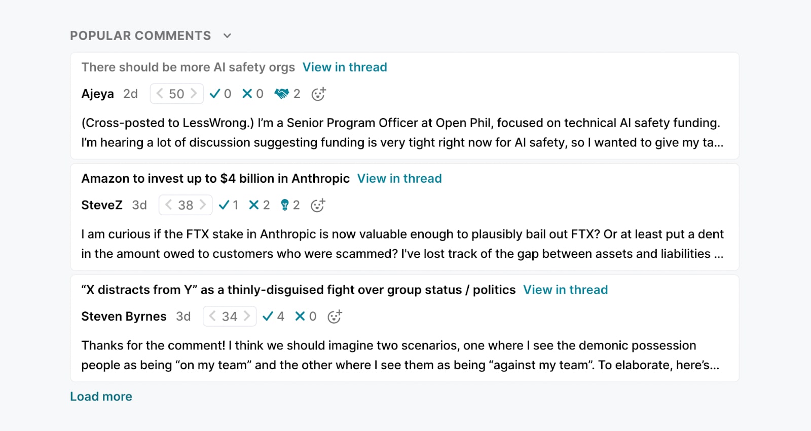The height and width of the screenshot is (431, 811).
Task: Click agree checkmark on Steven Byrnes' comment
Action: pos(268,317)
